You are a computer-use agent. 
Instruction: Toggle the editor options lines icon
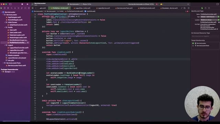pos(185,8)
